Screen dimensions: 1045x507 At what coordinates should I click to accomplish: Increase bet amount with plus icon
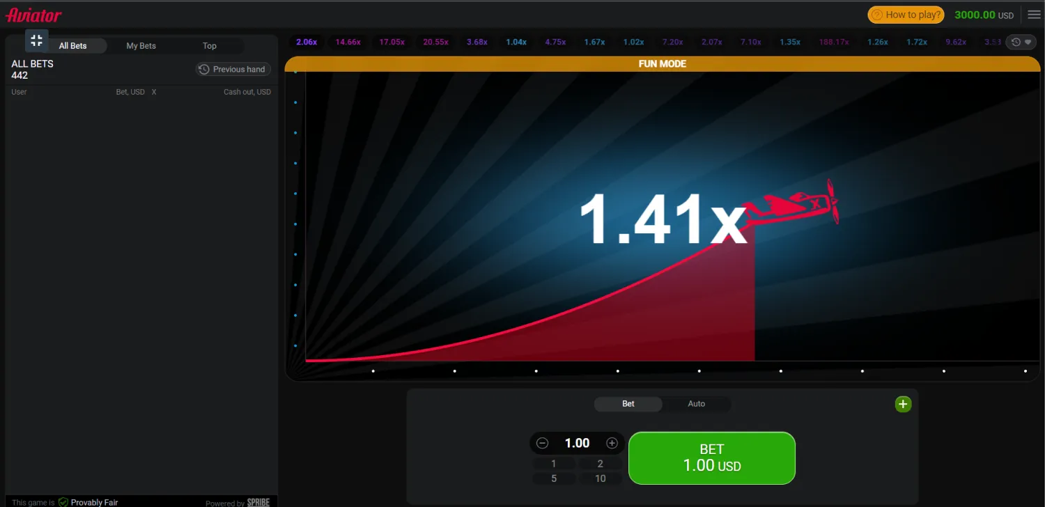(x=612, y=444)
